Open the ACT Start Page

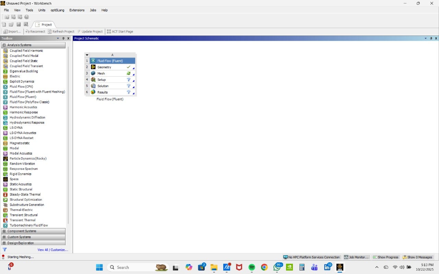[120, 32]
